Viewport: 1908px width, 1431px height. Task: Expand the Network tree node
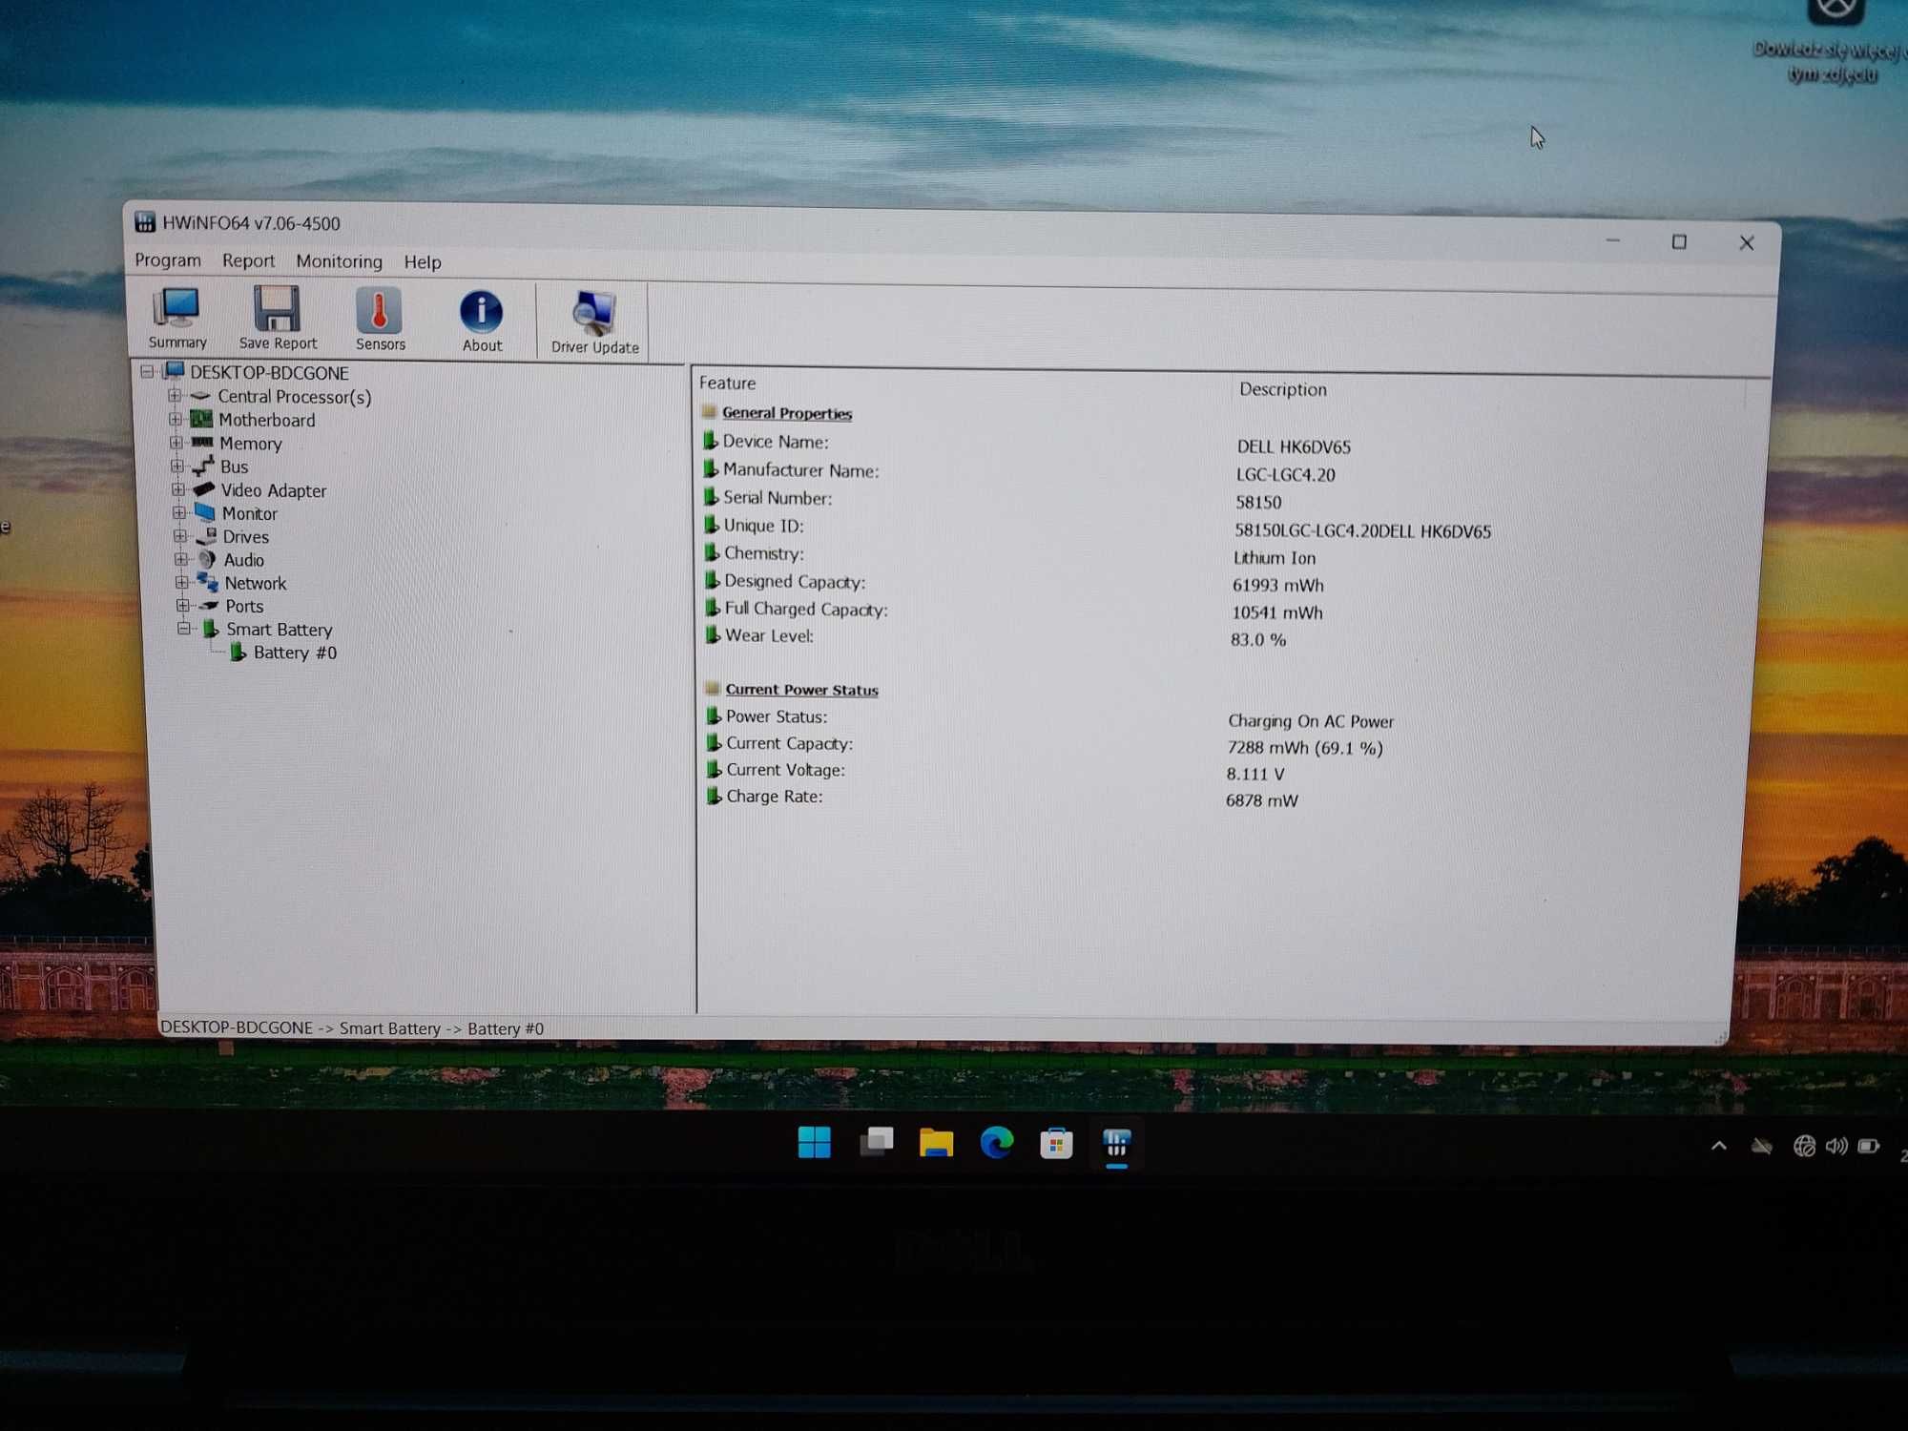click(181, 582)
